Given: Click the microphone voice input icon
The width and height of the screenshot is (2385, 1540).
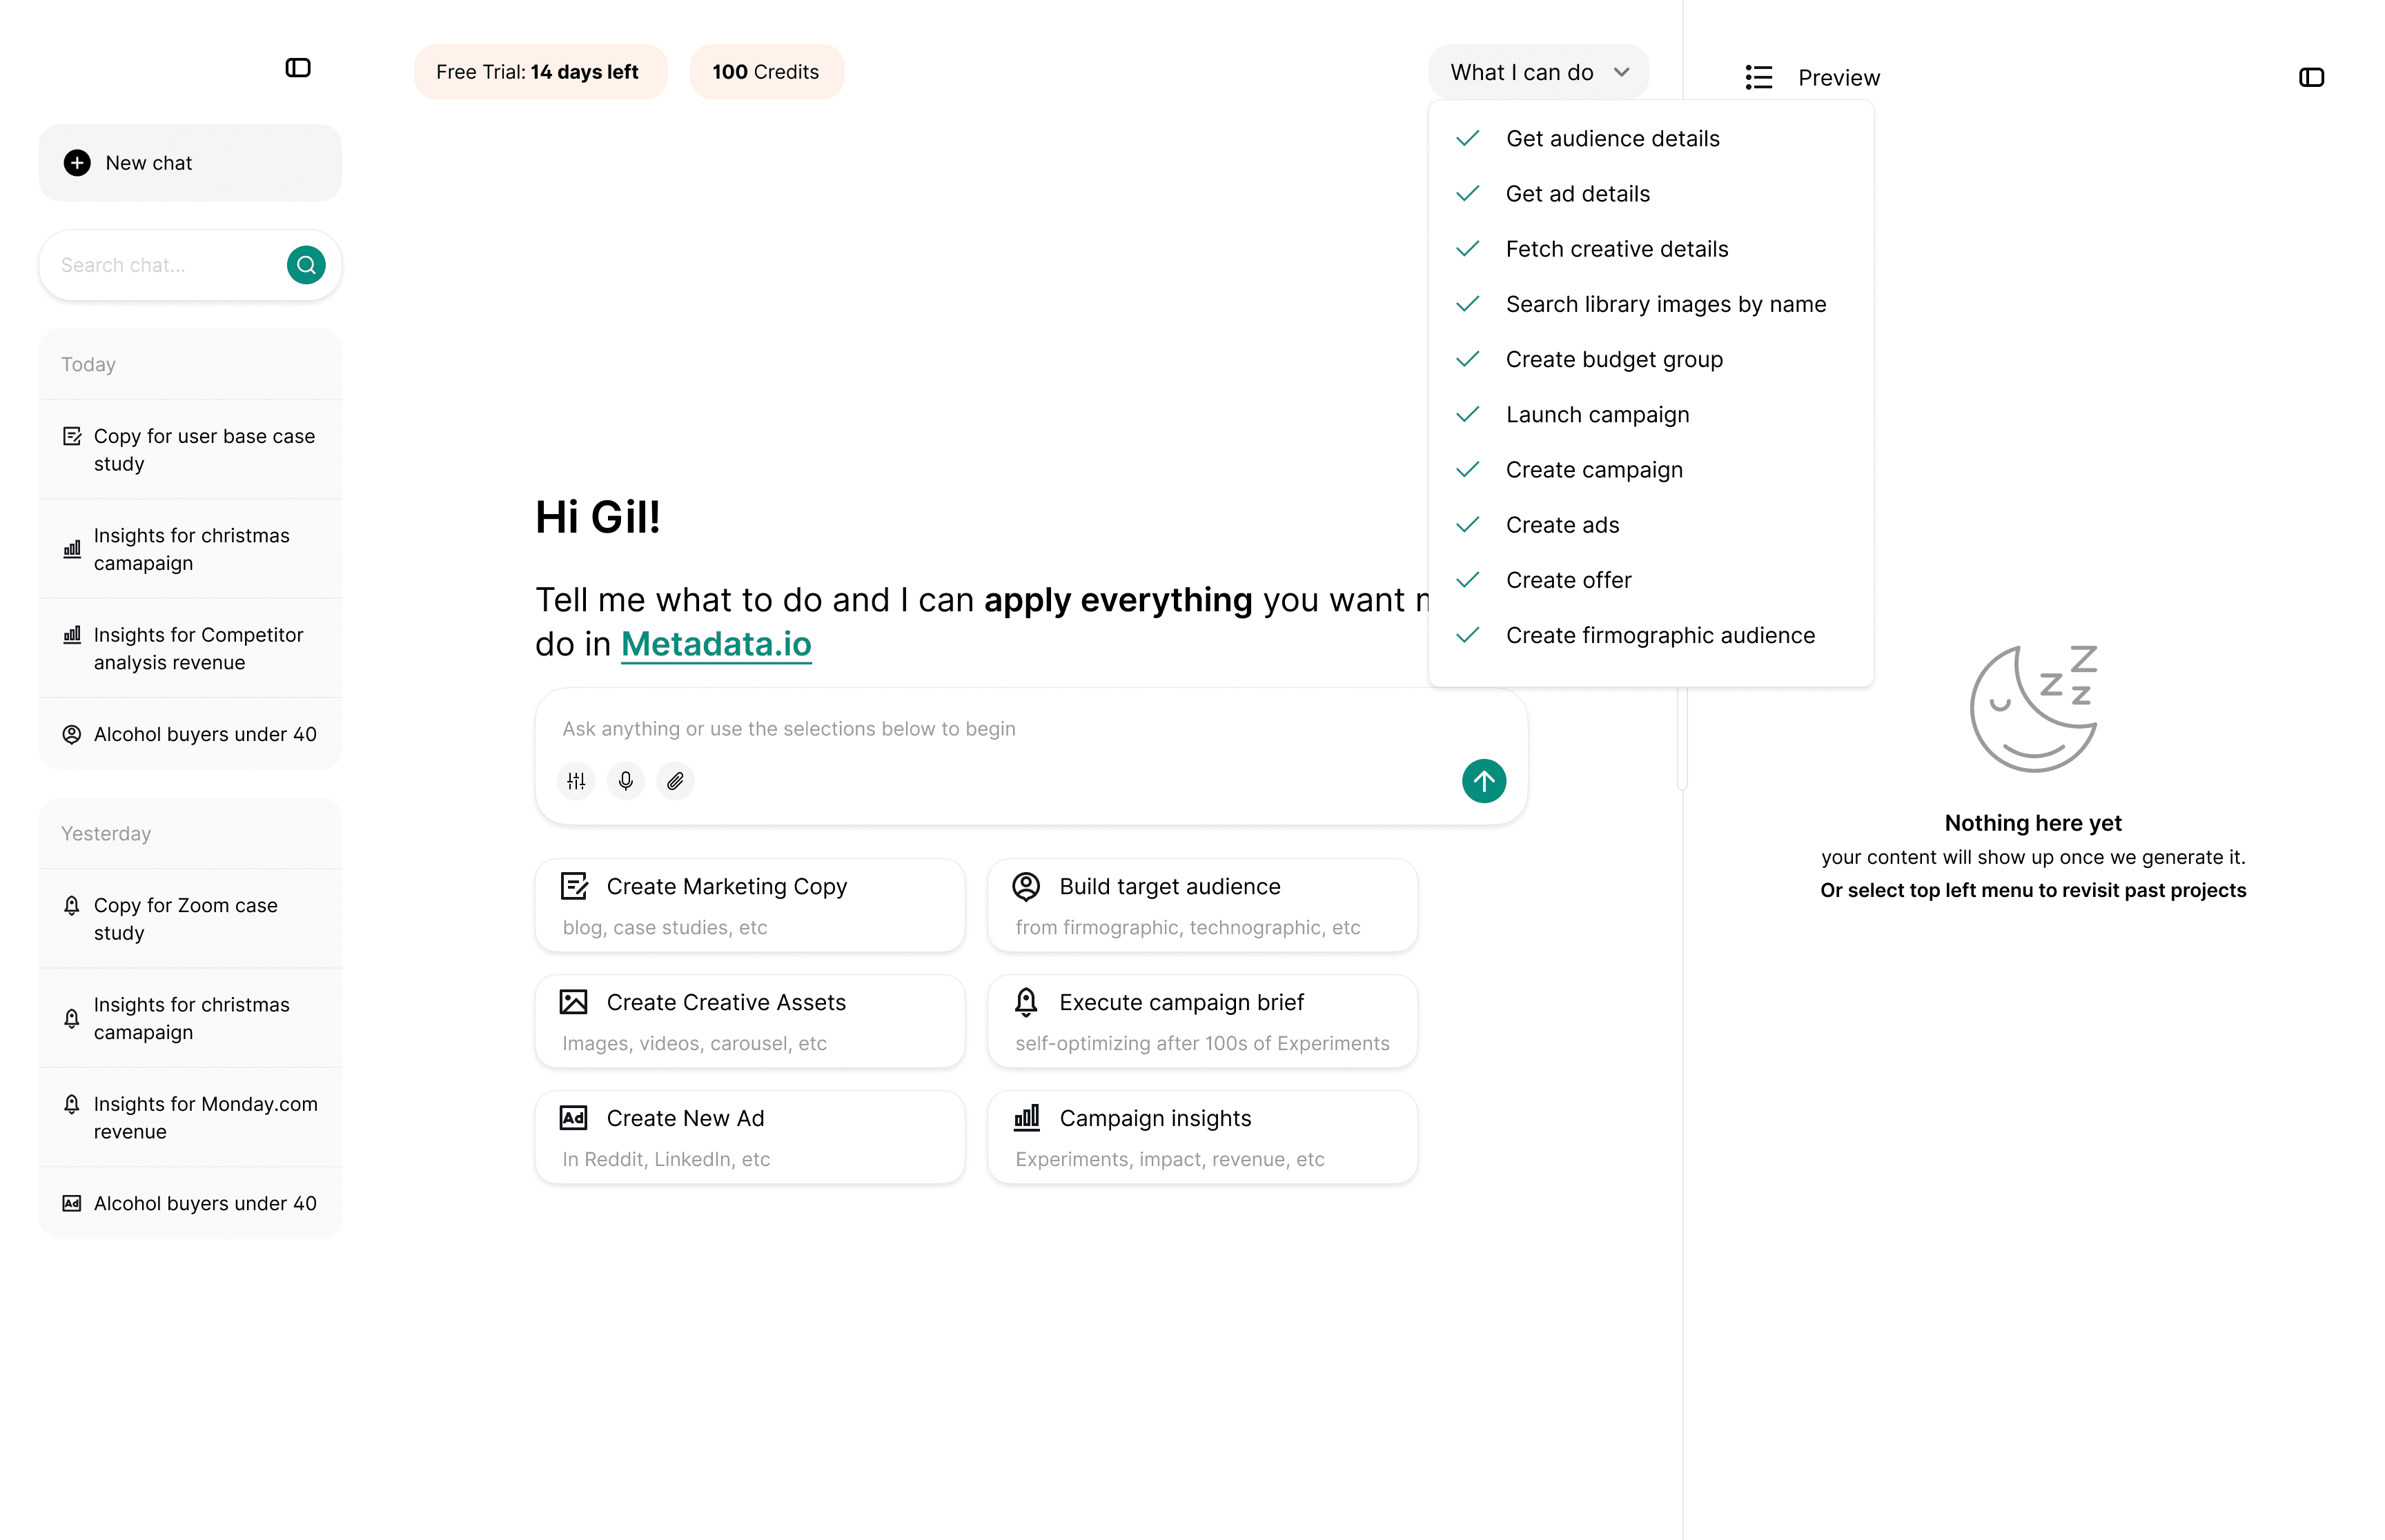Looking at the screenshot, I should click(x=625, y=781).
